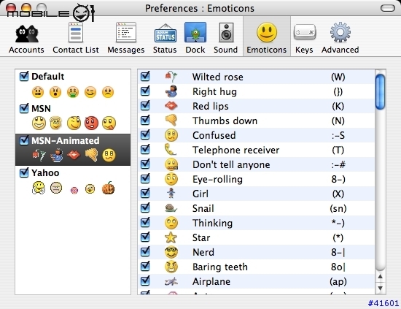This screenshot has height=309, width=401.
Task: Toggle the MSN emoticon pack checkbox
Action: point(24,108)
